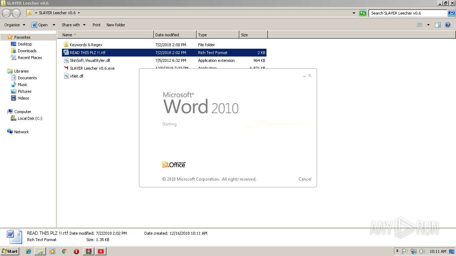
Task: Minimize the Word splash window
Action: tap(305, 76)
